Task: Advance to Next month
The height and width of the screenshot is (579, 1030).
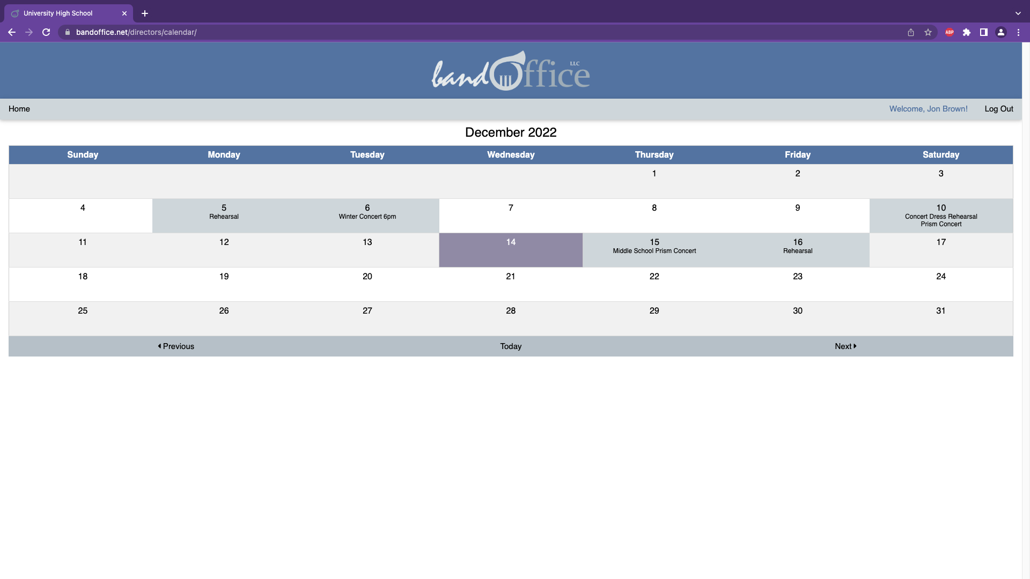Action: pos(845,346)
